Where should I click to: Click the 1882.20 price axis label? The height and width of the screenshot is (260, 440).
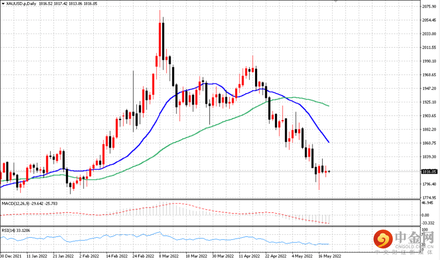(x=429, y=130)
